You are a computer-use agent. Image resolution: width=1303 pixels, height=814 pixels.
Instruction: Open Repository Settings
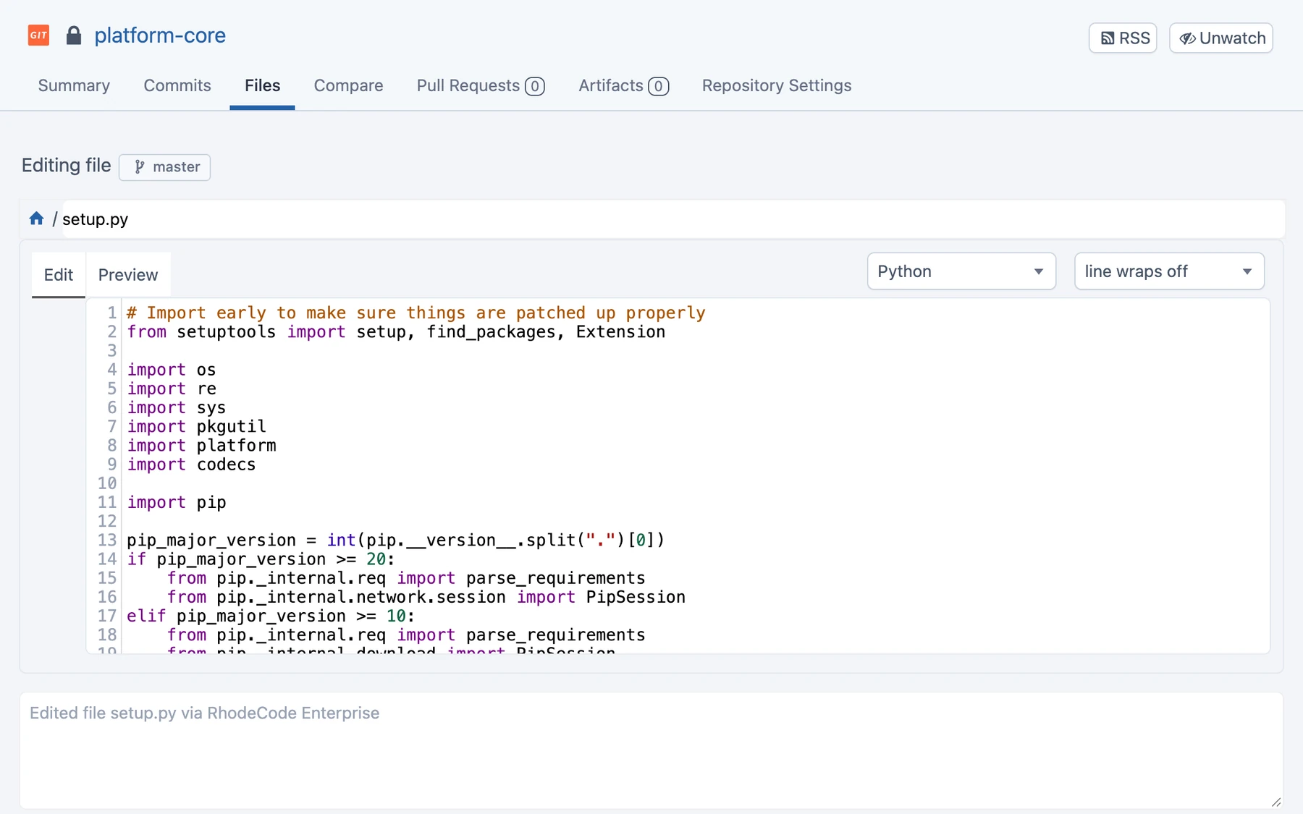[x=776, y=85]
